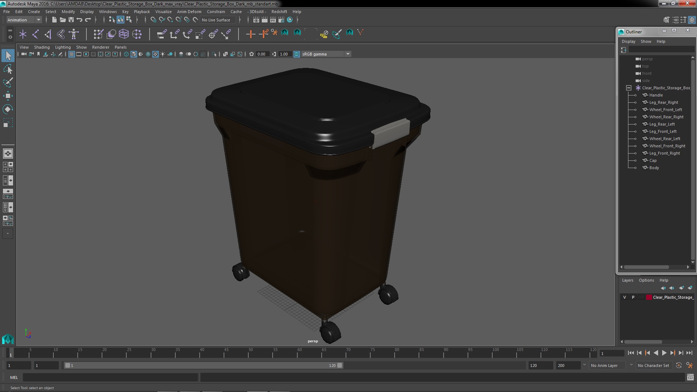The height and width of the screenshot is (392, 697).
Task: Collapse the Clear_Plastic_Storage_Box group
Action: (x=629, y=88)
